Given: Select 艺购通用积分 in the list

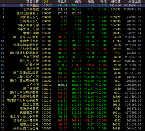Looking at the screenshot, I should [x=29, y=21].
